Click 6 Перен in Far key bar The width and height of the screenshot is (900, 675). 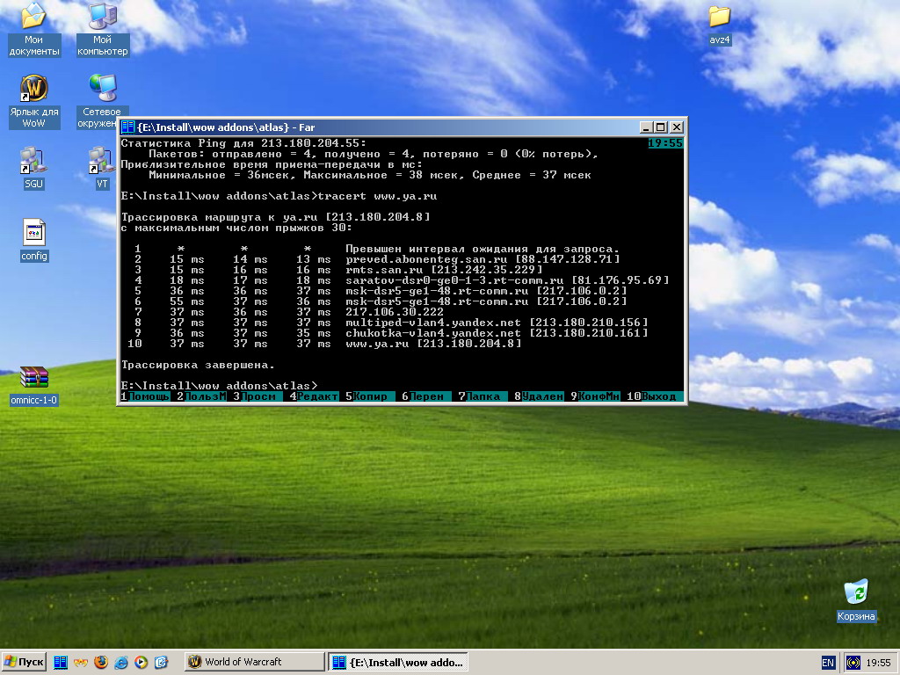click(x=426, y=396)
